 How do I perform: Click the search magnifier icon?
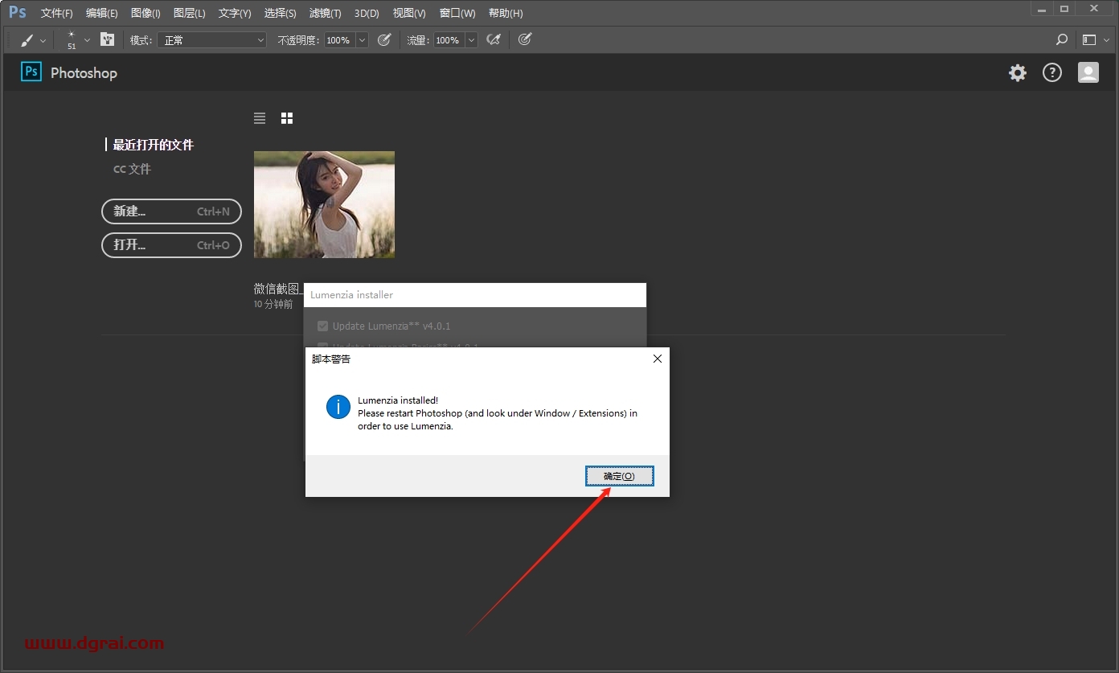click(x=1062, y=39)
